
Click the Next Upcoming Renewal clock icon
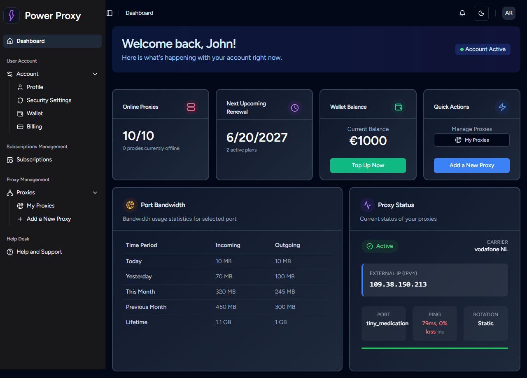tap(295, 108)
